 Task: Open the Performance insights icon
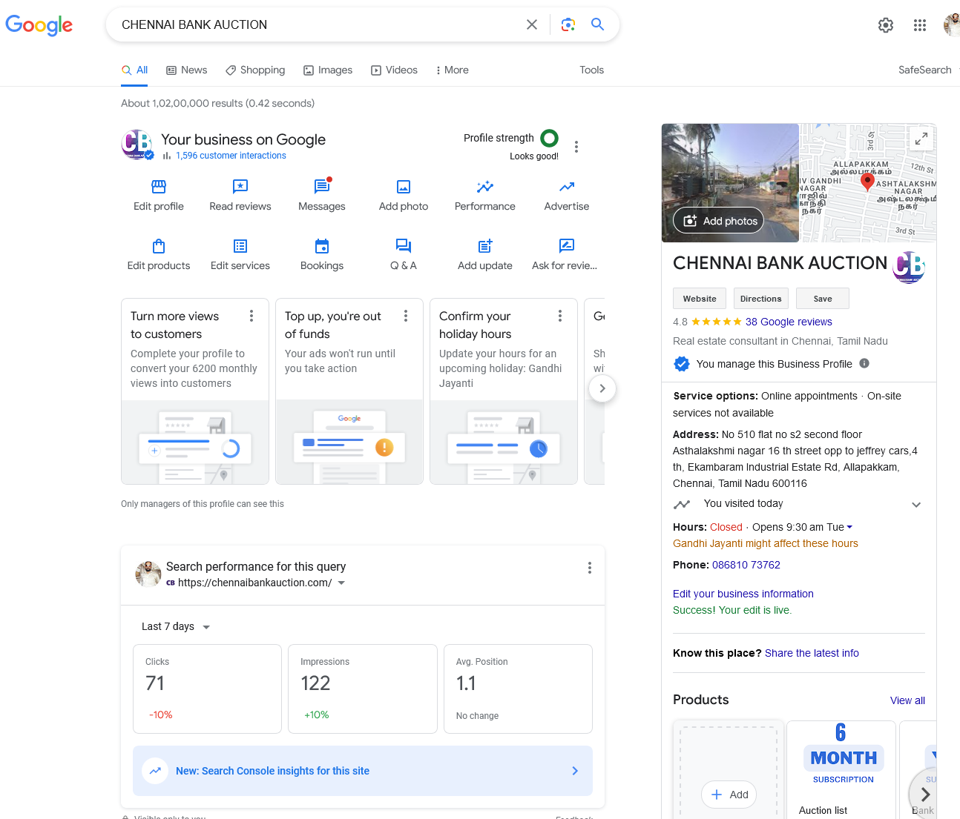484,188
